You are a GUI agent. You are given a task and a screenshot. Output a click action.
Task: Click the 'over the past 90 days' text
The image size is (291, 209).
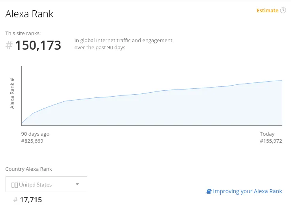coord(100,48)
